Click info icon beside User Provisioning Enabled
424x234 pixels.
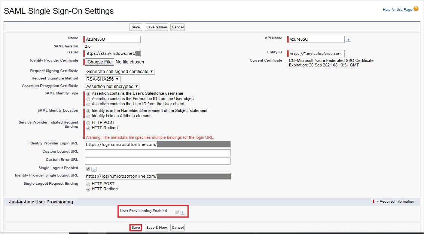point(182,212)
